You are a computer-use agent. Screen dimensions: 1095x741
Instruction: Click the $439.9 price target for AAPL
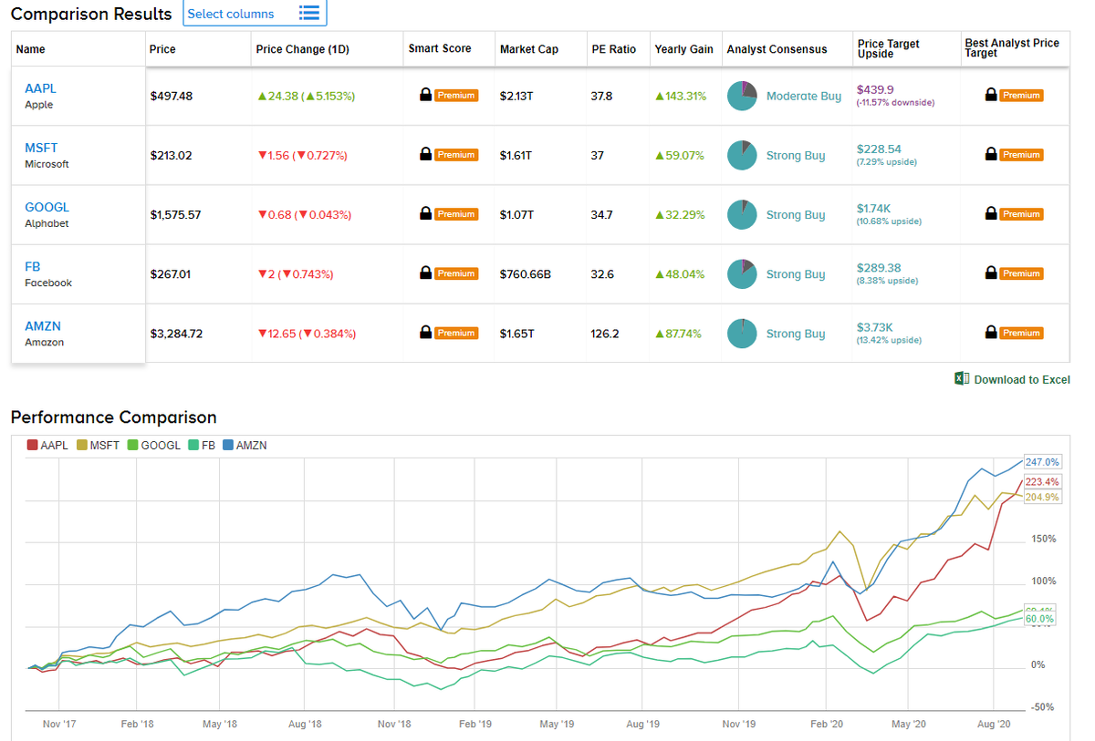point(876,89)
